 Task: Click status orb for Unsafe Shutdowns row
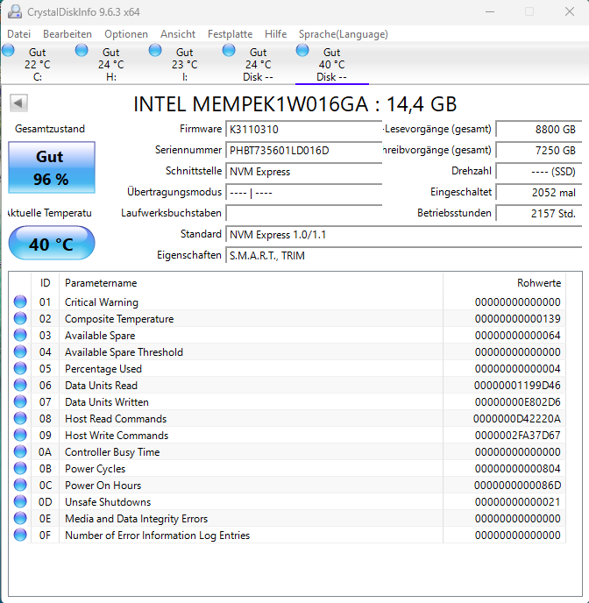click(20, 501)
